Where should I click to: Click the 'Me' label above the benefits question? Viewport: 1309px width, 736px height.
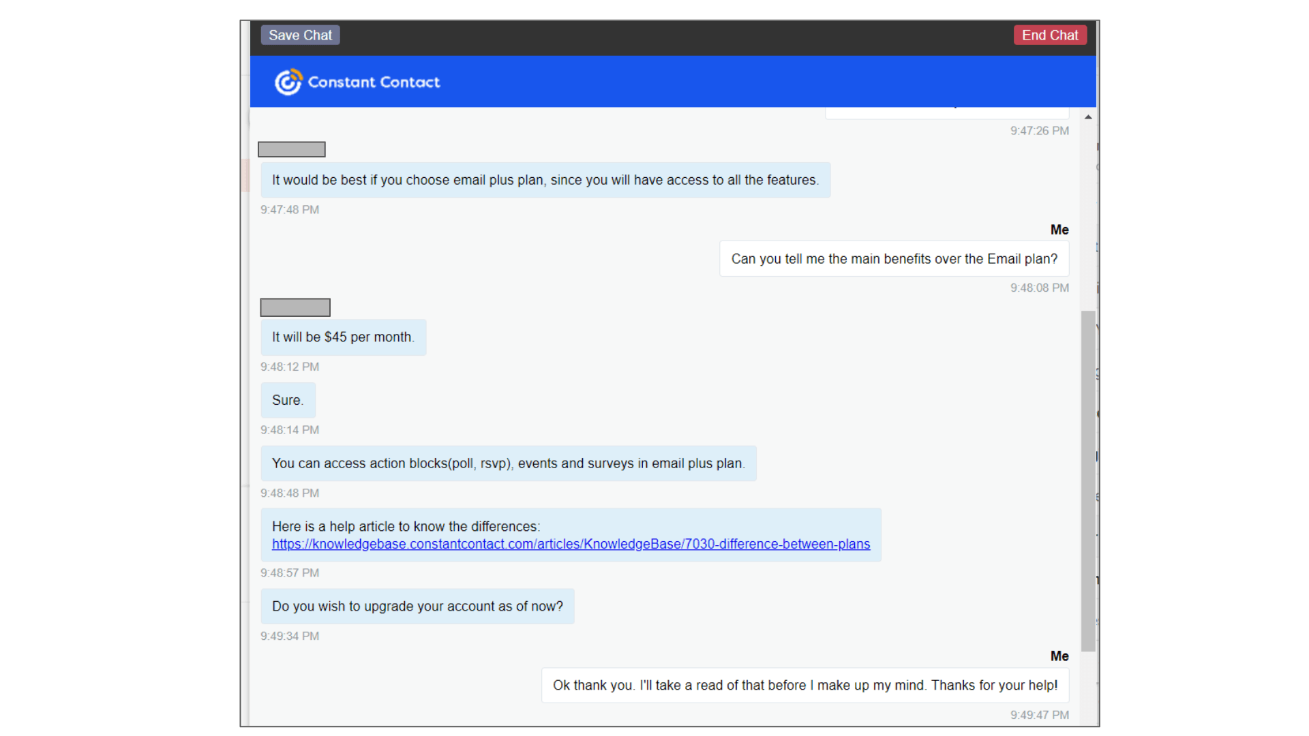1059,230
